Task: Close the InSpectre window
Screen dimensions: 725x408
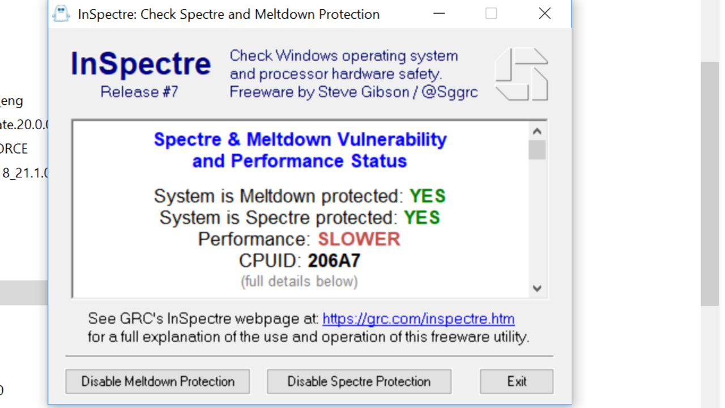Action: tap(545, 14)
